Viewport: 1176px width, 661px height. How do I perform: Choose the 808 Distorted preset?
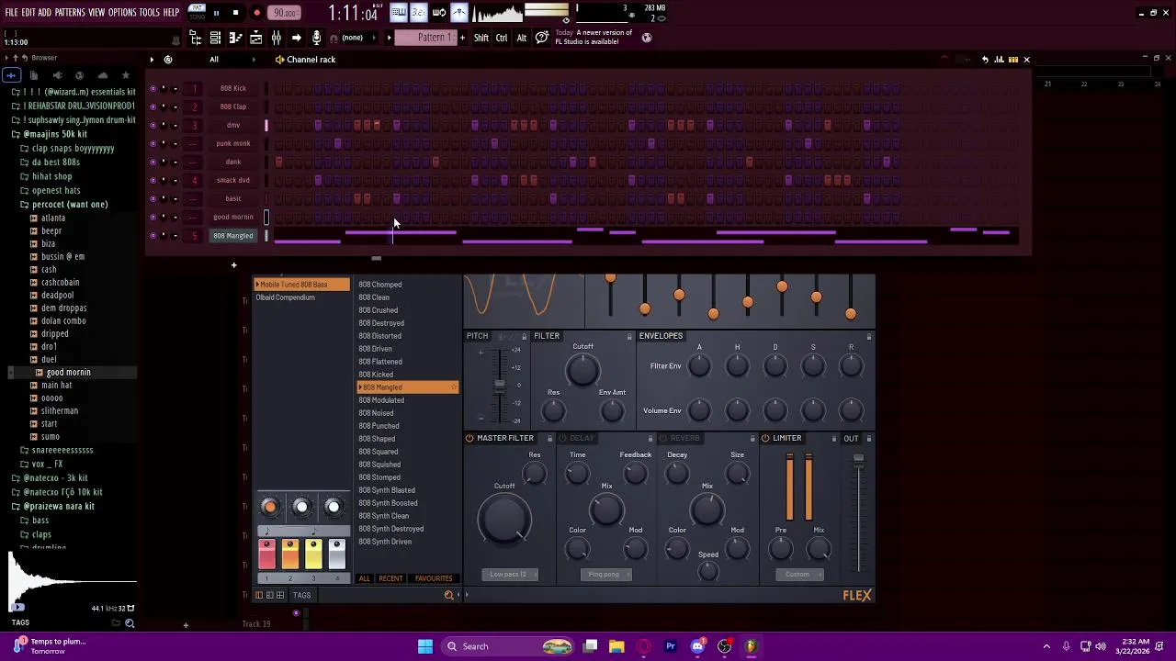[379, 336]
